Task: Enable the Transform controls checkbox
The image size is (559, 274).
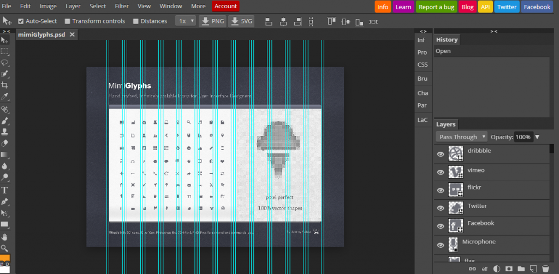Action: click(x=67, y=21)
